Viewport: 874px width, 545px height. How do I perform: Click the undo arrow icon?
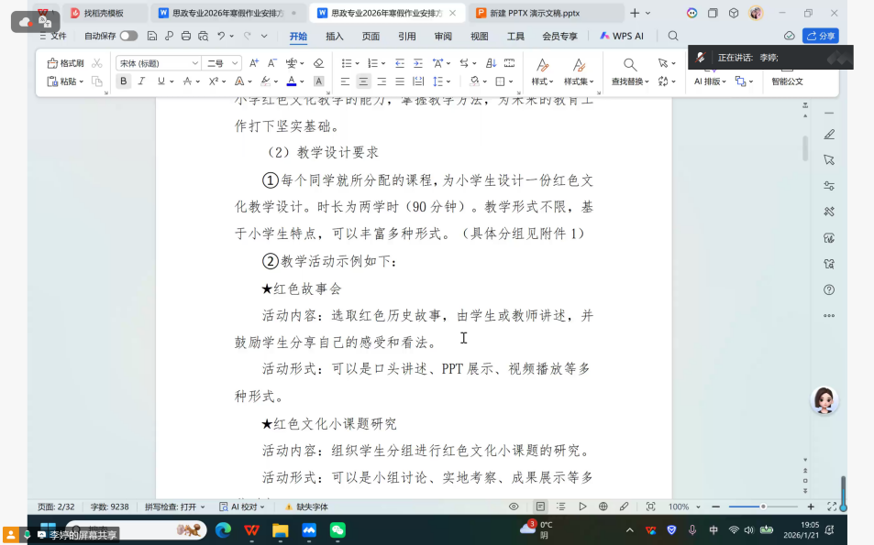pyautogui.click(x=221, y=36)
